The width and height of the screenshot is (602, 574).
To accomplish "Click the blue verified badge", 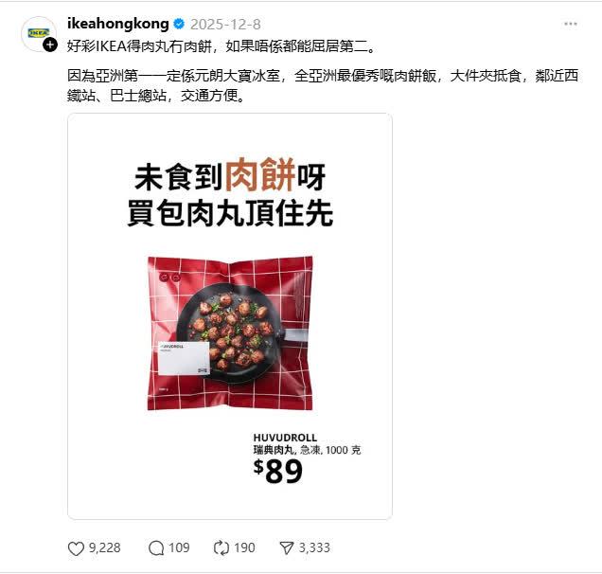I will (179, 25).
